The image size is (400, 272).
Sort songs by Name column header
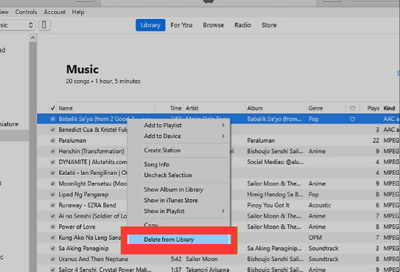coord(66,108)
